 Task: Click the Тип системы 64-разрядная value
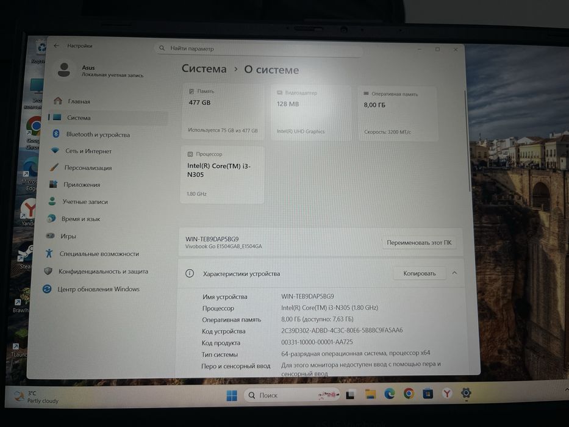(x=356, y=353)
